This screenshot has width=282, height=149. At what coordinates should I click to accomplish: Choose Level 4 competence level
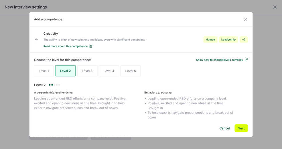click(x=109, y=71)
